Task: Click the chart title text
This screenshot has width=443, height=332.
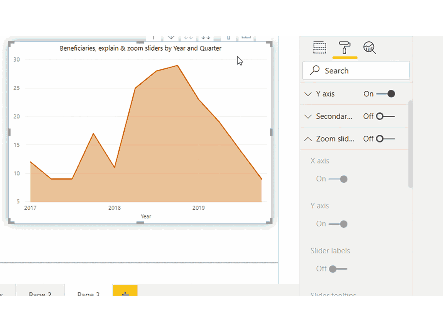Action: 140,48
